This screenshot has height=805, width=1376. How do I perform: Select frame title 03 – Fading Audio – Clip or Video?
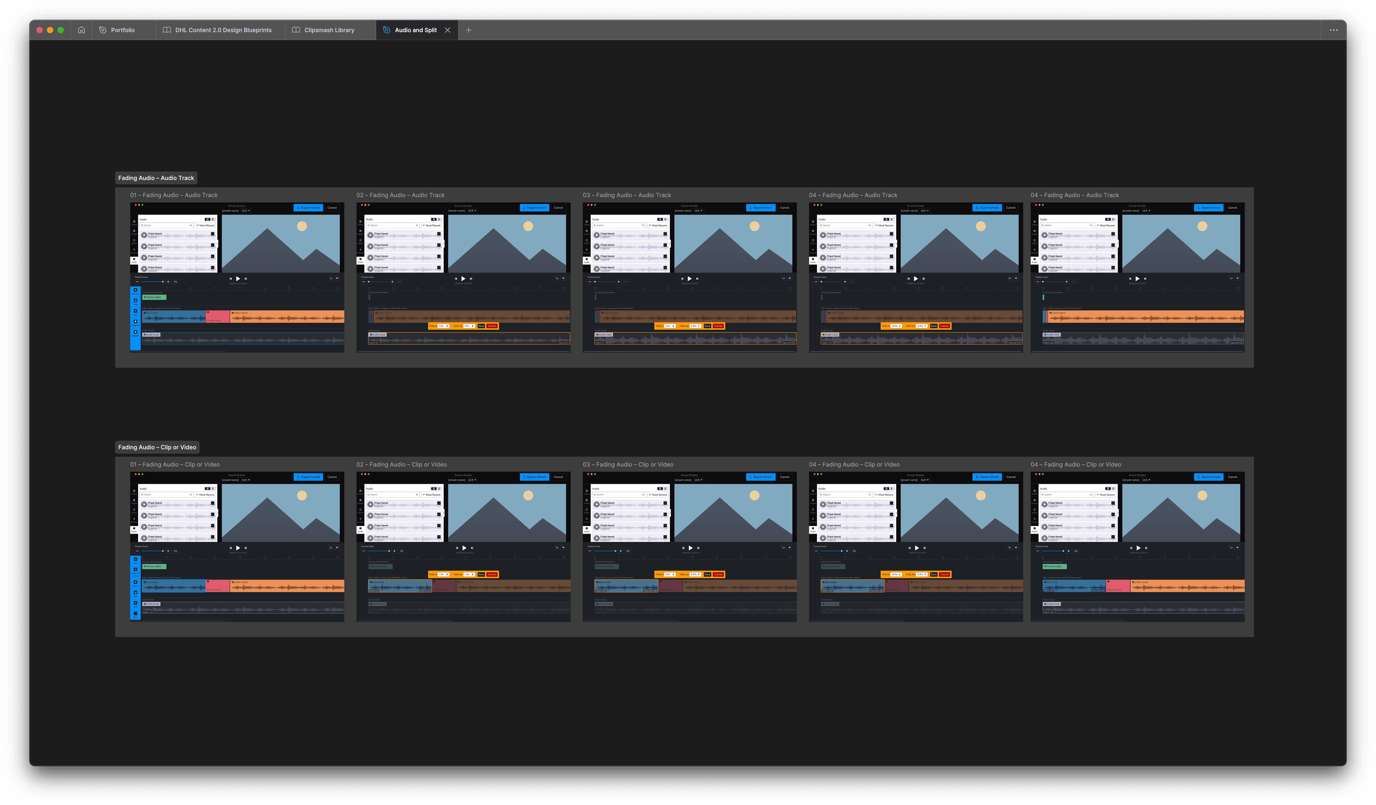(x=628, y=464)
